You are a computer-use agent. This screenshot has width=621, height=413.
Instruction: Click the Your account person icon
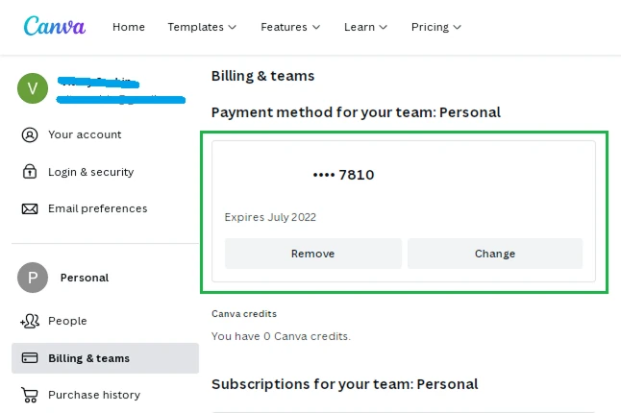coord(30,134)
